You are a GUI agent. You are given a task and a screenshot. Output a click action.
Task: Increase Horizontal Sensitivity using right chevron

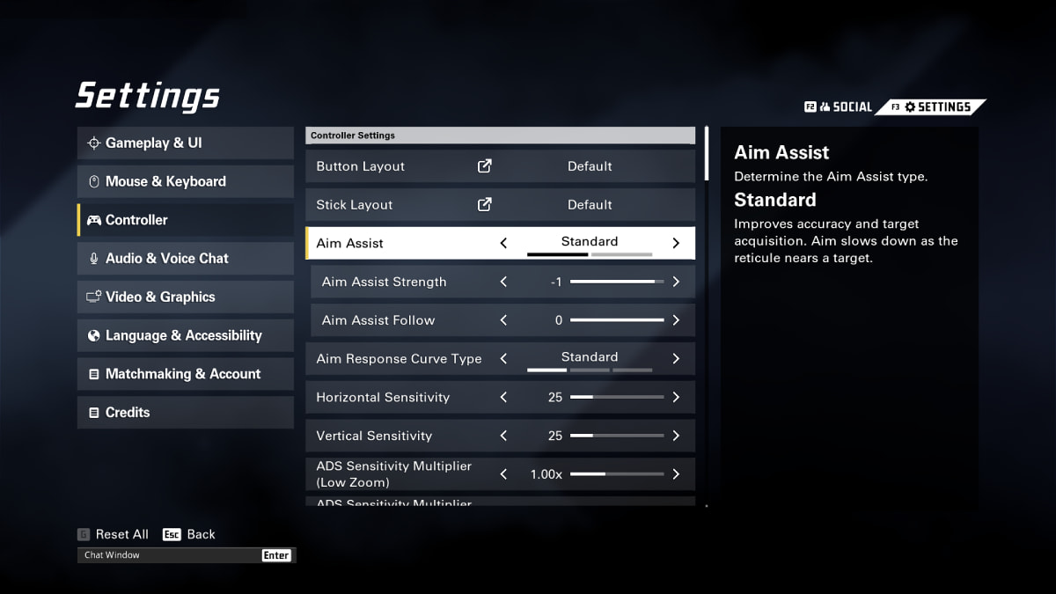[x=676, y=398]
